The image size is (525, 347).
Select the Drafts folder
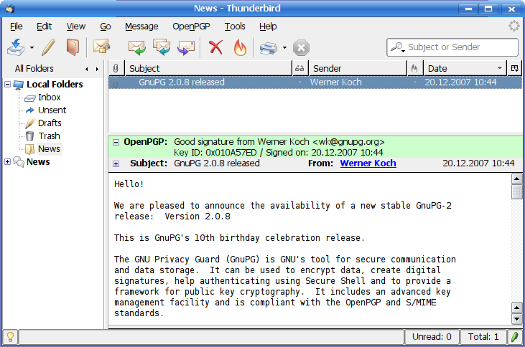coord(50,123)
